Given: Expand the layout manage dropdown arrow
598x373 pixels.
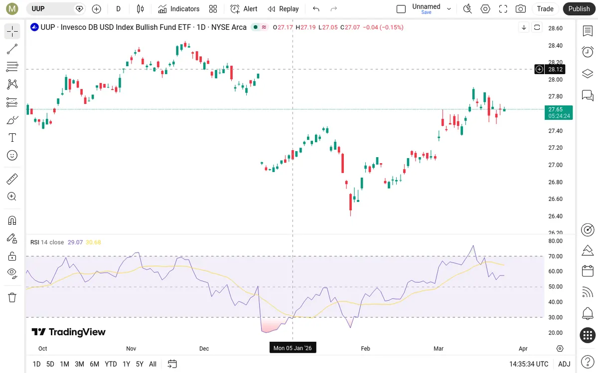Looking at the screenshot, I should 449,9.
